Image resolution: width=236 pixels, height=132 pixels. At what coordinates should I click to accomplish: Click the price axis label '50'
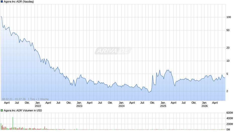pos(228,30)
